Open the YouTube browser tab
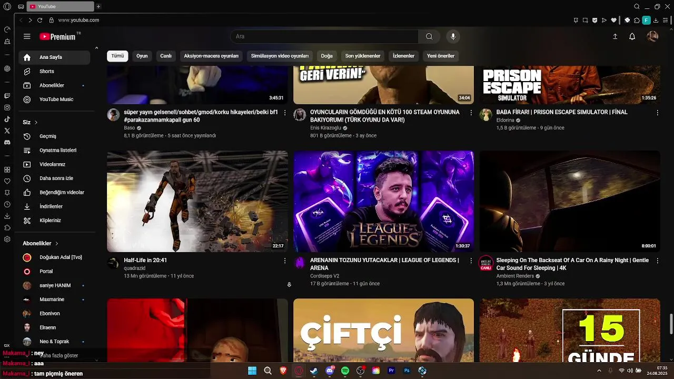This screenshot has width=674, height=379. coord(61,6)
